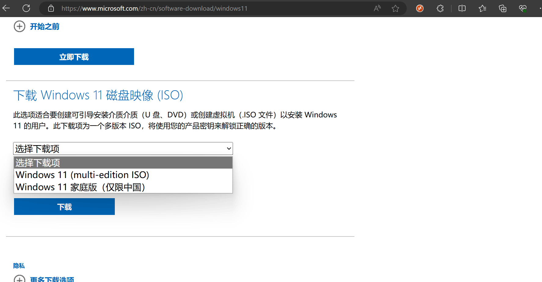Viewport: 542px width, 282px height.
Task: Open the 隐私 link
Action: (19, 266)
